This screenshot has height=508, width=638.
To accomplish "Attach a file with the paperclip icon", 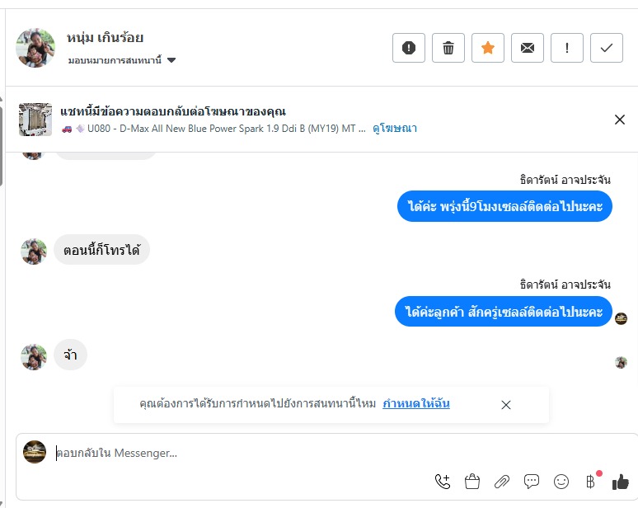I will pos(502,482).
